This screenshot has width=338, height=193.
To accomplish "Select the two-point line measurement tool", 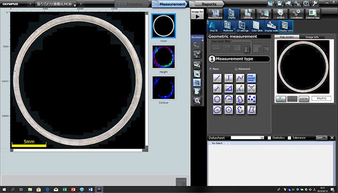I will coord(217,78).
